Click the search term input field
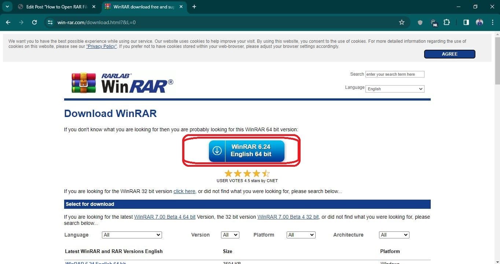500x264 pixels. (394, 74)
